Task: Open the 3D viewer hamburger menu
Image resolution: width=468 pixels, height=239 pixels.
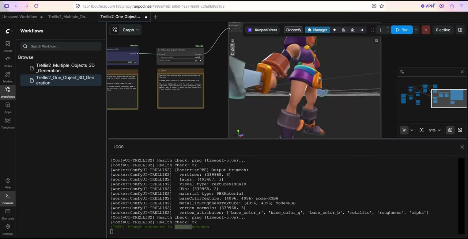Action: coord(233,41)
